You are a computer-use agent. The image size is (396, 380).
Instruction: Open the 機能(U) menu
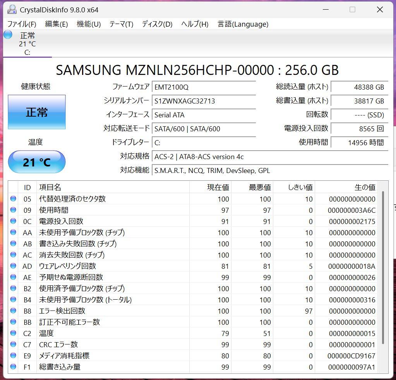pos(88,24)
